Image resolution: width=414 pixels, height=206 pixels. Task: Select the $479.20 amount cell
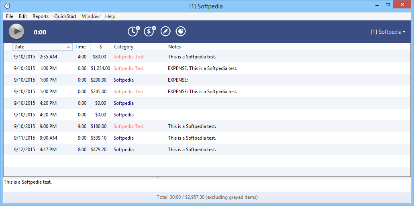tap(99, 150)
